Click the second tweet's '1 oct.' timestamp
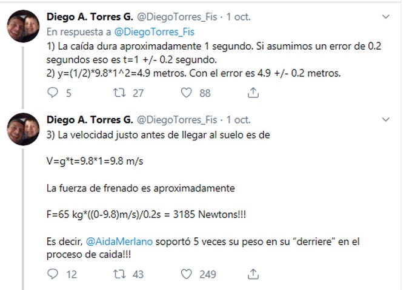The width and height of the screenshot is (412, 290). 238,119
